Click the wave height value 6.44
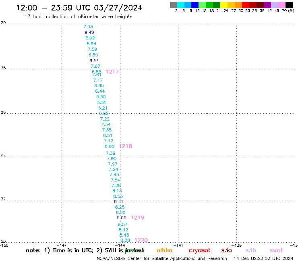The height and width of the screenshot is (262, 298). pos(100,91)
